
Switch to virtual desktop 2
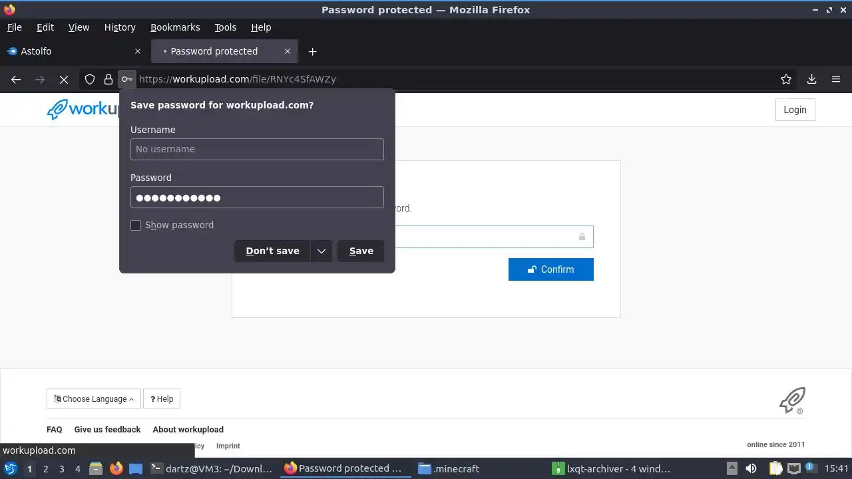coord(45,468)
